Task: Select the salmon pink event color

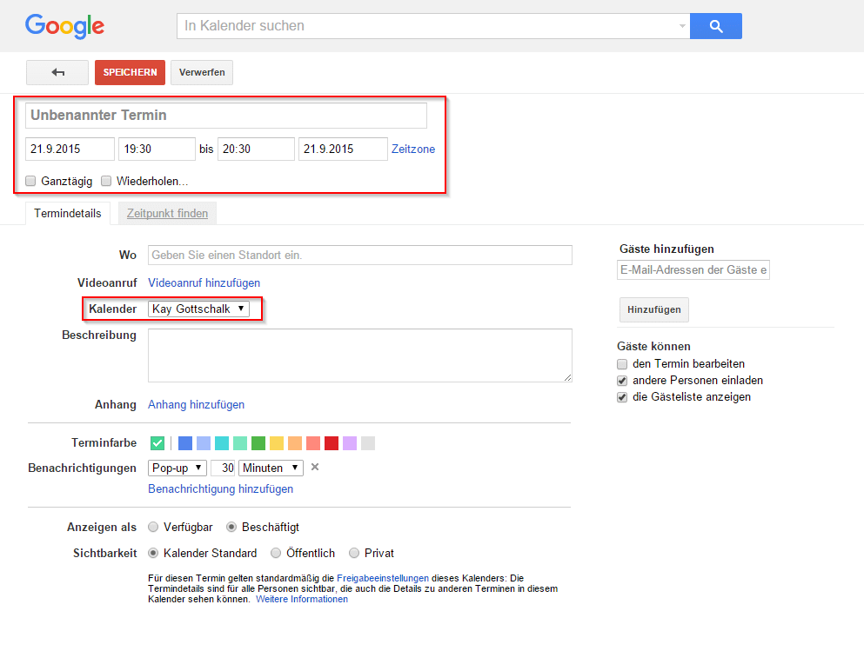Action: (x=313, y=443)
